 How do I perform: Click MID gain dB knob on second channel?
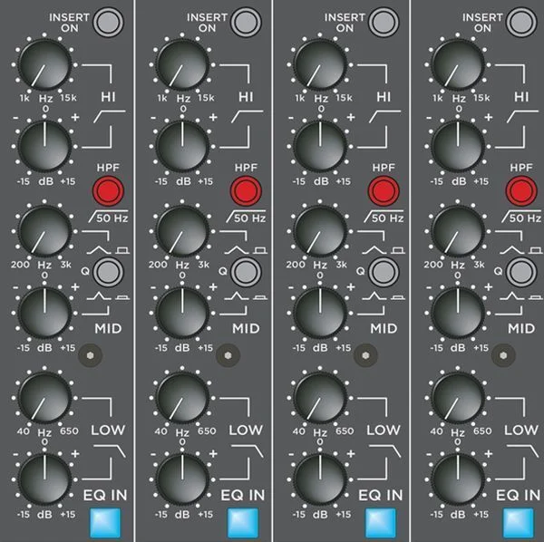tap(182, 313)
